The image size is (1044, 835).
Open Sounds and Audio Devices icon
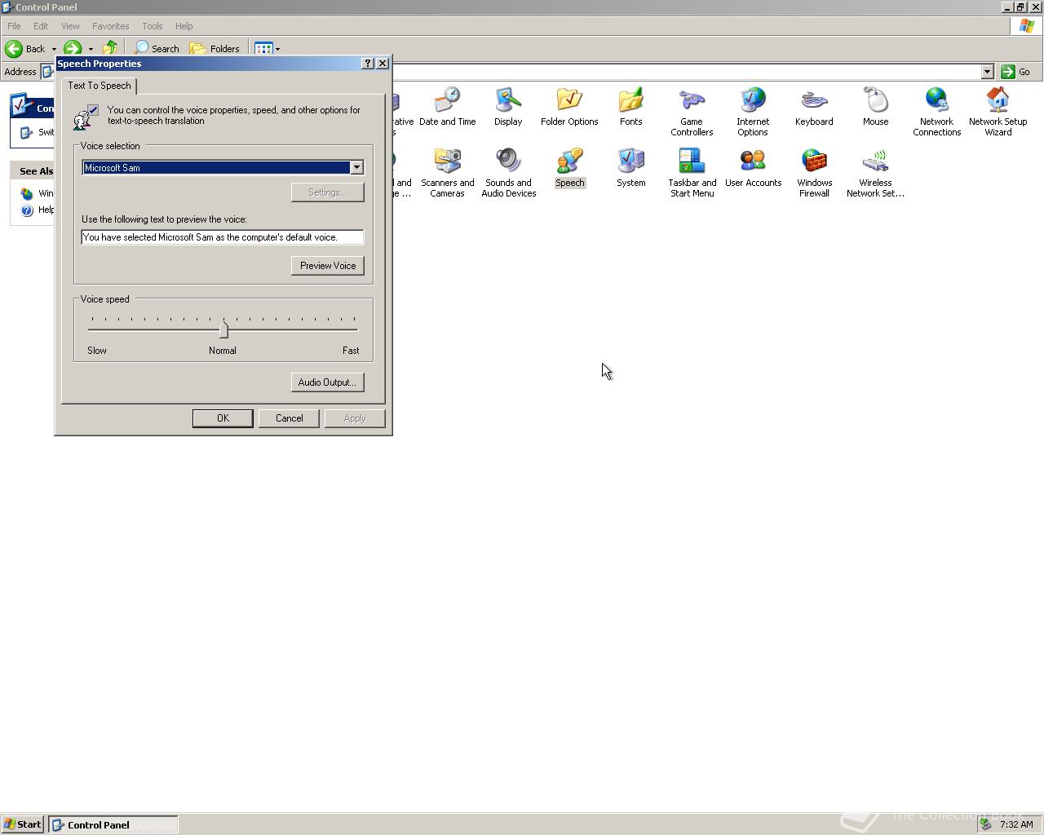(x=508, y=173)
